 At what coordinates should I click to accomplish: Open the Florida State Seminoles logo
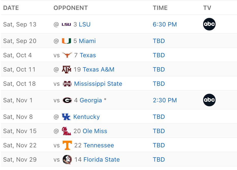[x=67, y=160]
